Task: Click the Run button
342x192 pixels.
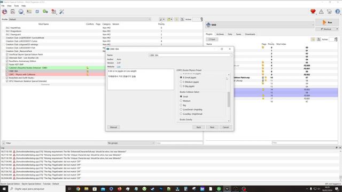Action: [x=327, y=22]
